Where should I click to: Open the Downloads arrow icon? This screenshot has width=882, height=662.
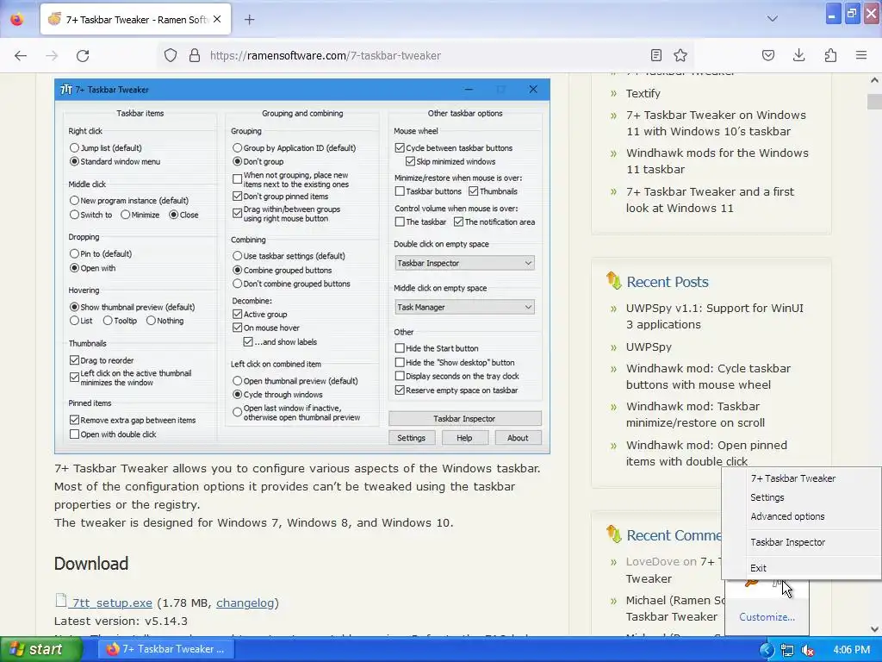point(798,55)
